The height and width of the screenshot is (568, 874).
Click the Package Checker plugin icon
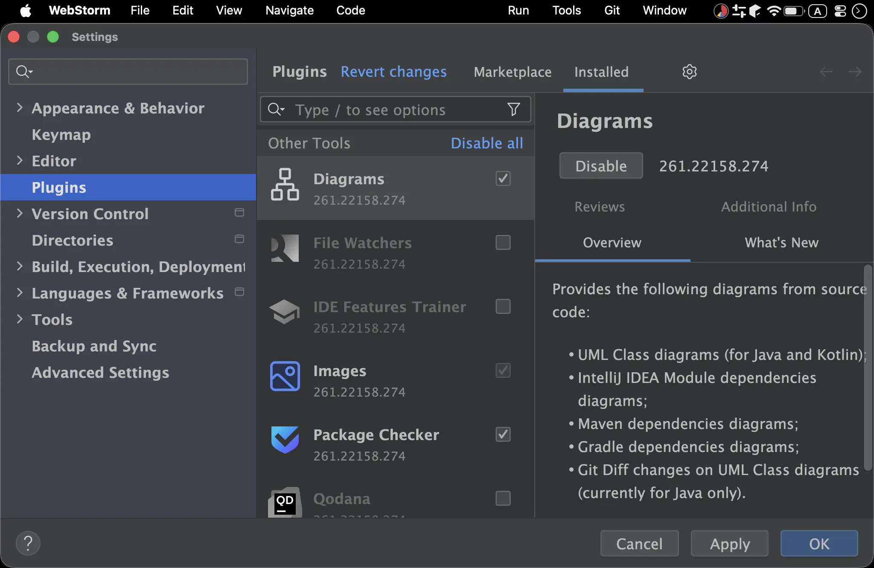tap(285, 440)
